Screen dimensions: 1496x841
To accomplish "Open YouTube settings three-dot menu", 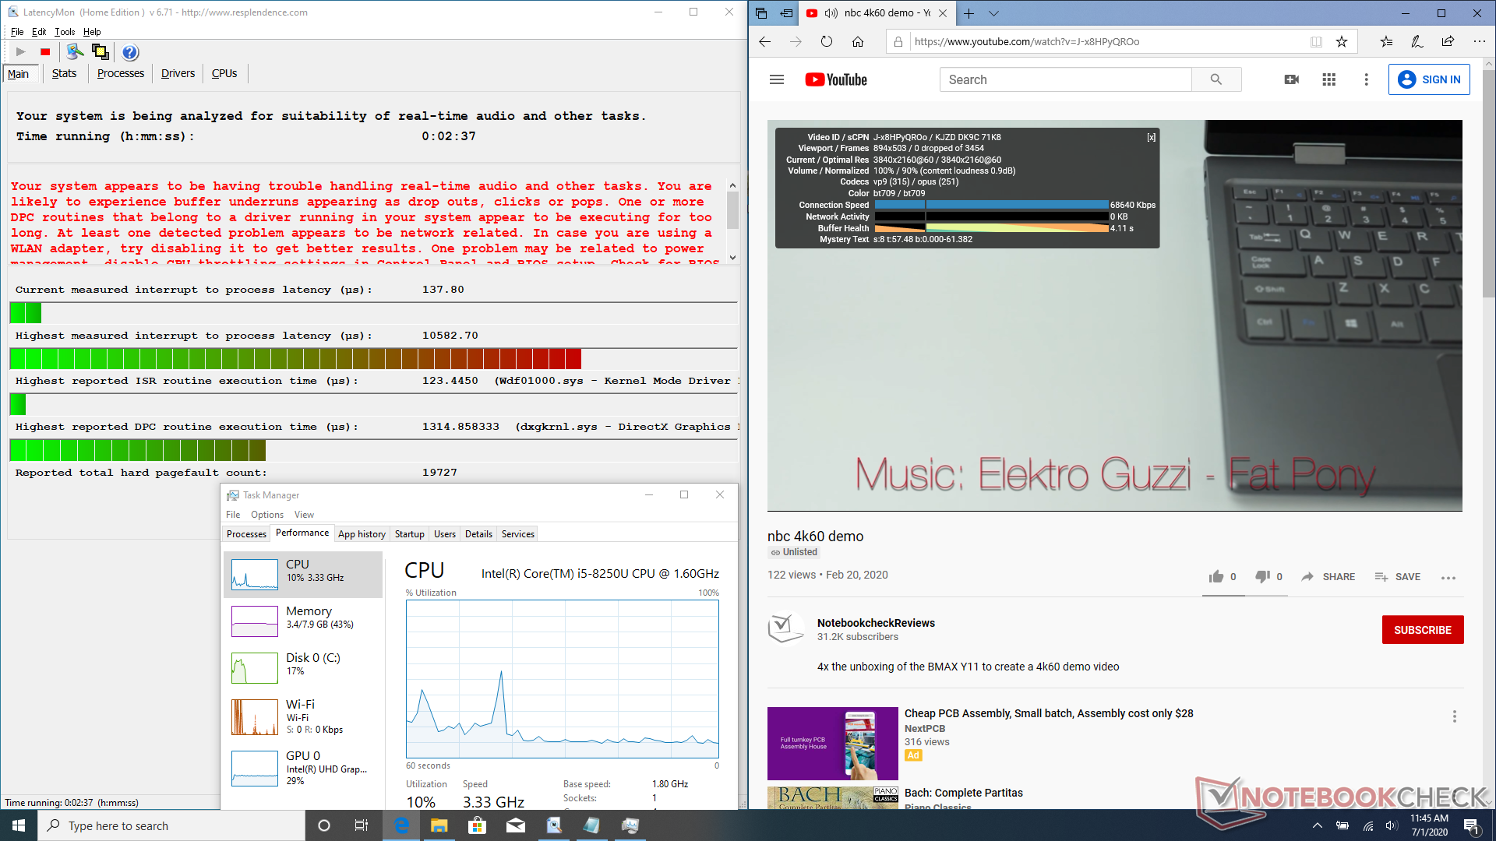I will [x=1366, y=79].
